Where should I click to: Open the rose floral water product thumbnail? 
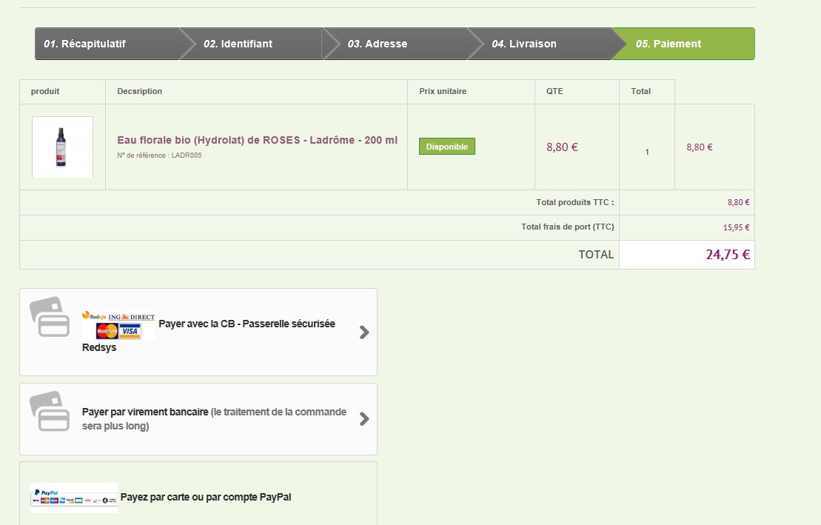click(x=62, y=147)
